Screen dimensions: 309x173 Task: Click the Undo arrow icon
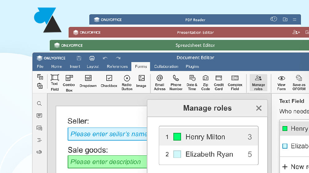(x=105, y=58)
